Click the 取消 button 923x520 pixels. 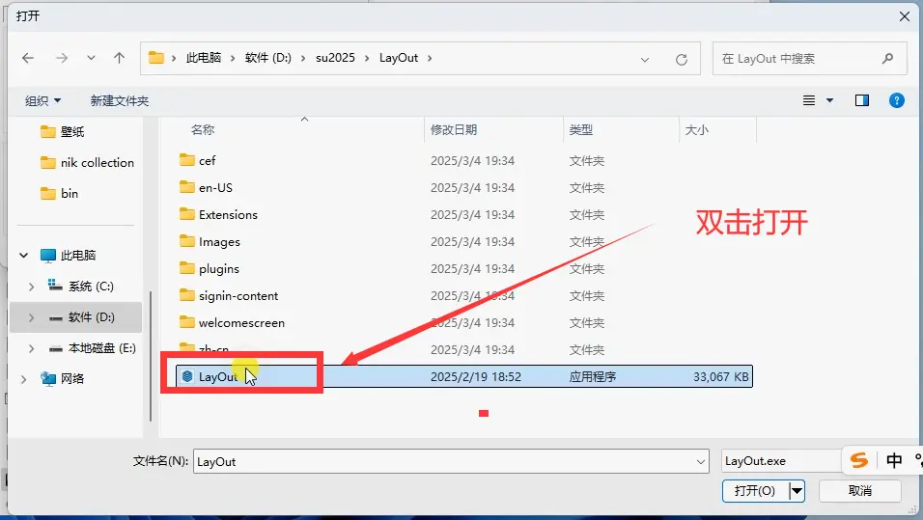coord(859,491)
